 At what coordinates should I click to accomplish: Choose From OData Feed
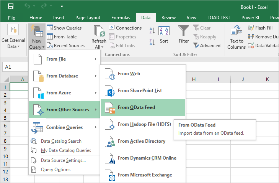(x=143, y=107)
